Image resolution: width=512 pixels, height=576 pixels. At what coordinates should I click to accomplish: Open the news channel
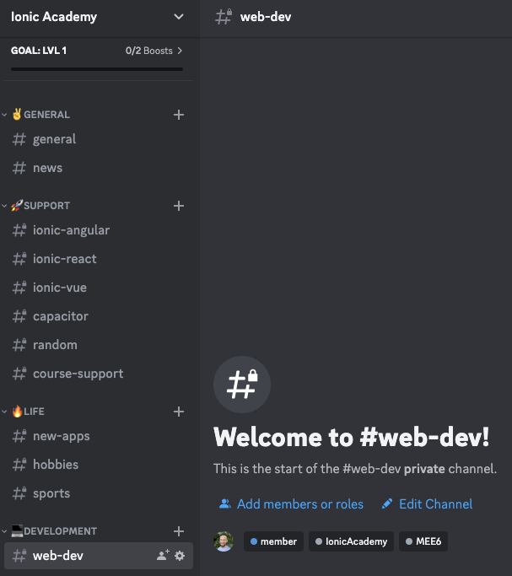click(99, 168)
